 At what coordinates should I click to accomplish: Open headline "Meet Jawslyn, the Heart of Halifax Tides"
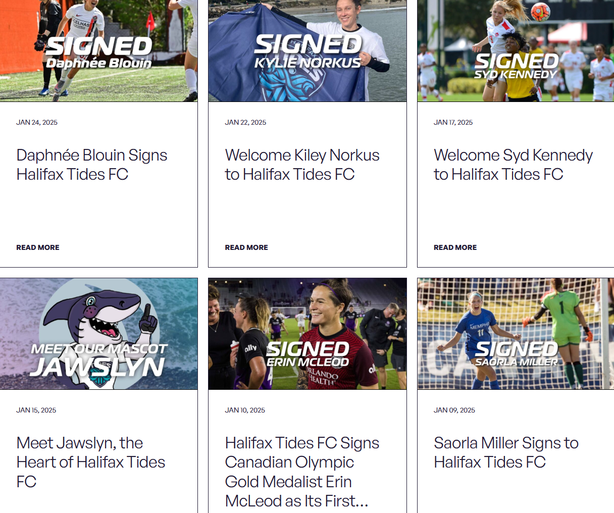(91, 462)
